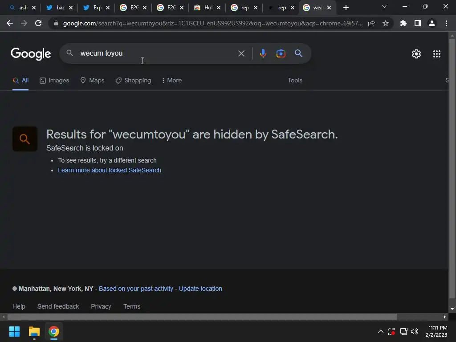
Task: Open the network status tray icon
Action: pyautogui.click(x=403, y=331)
